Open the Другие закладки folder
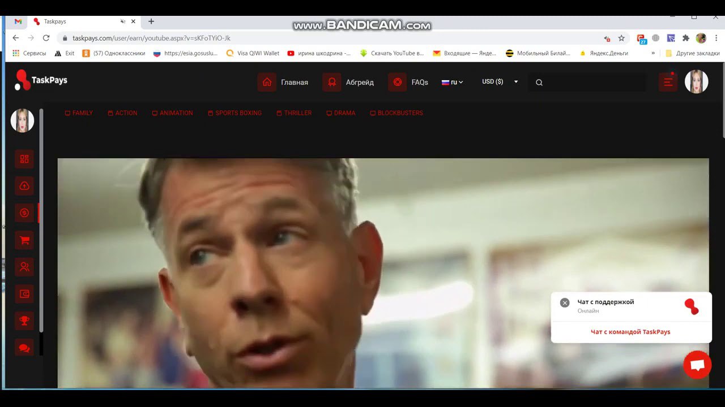725x407 pixels. click(x=692, y=53)
